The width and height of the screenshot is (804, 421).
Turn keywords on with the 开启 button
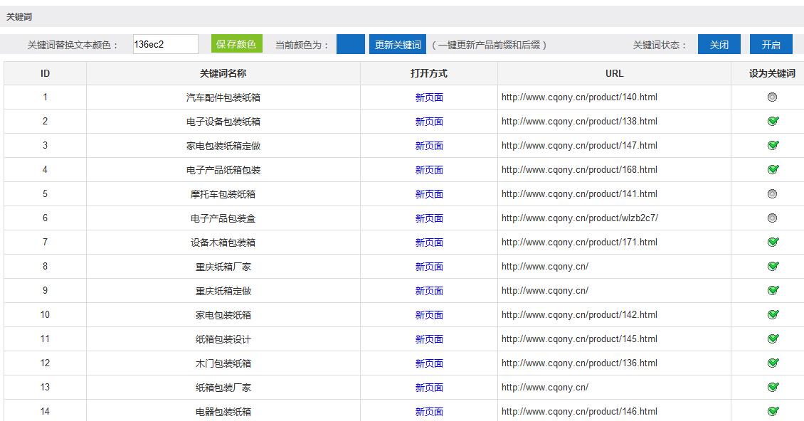click(771, 45)
